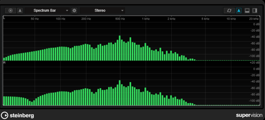Open the Stereo channel configuration dropdown
265x120 pixels.
pyautogui.click(x=102, y=11)
